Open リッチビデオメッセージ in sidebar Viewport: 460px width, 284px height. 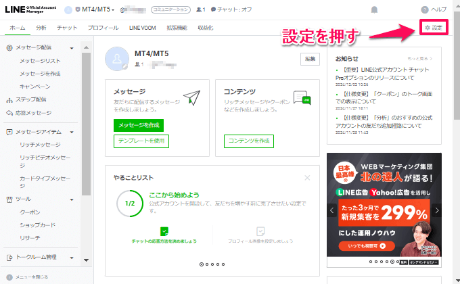pyautogui.click(x=45, y=162)
